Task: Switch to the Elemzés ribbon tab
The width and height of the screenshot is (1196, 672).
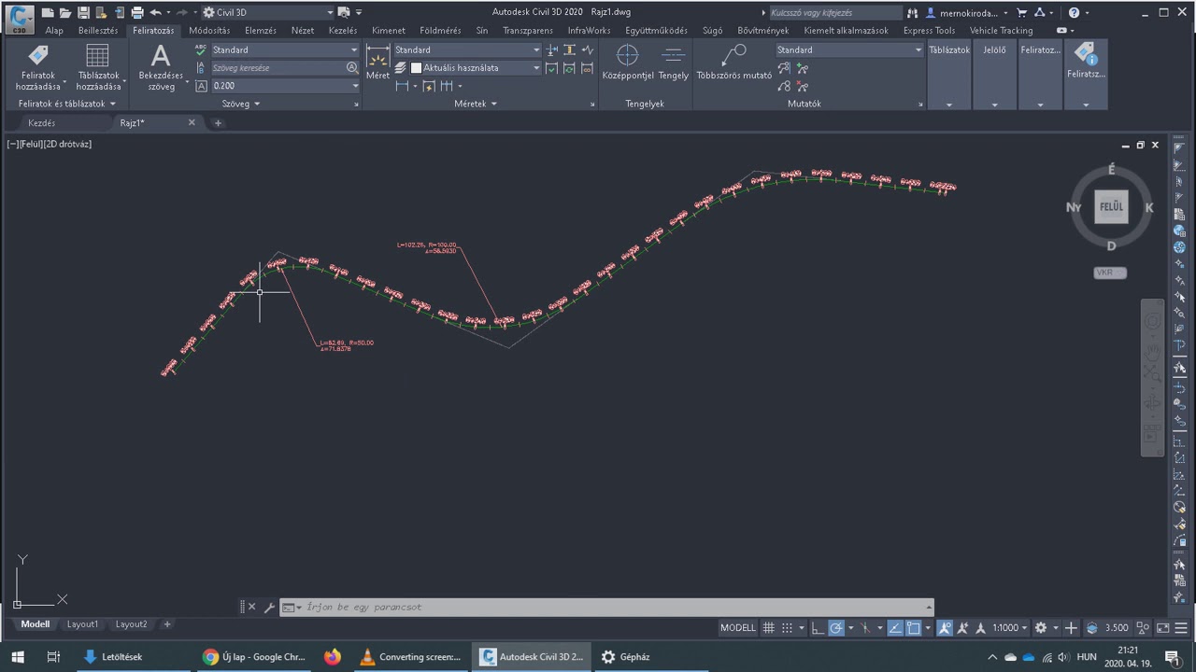Action: (x=261, y=31)
